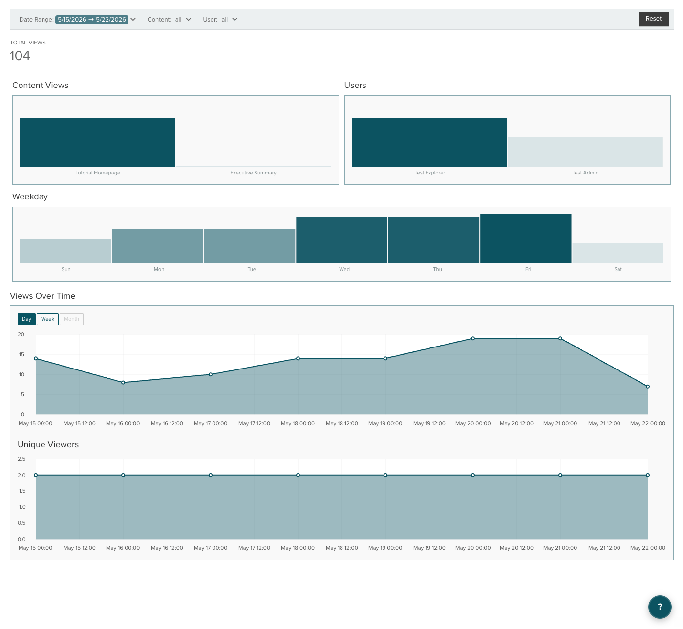Viewport: 683px width, 629px height.
Task: Click the total views value 104
Action: pos(20,56)
